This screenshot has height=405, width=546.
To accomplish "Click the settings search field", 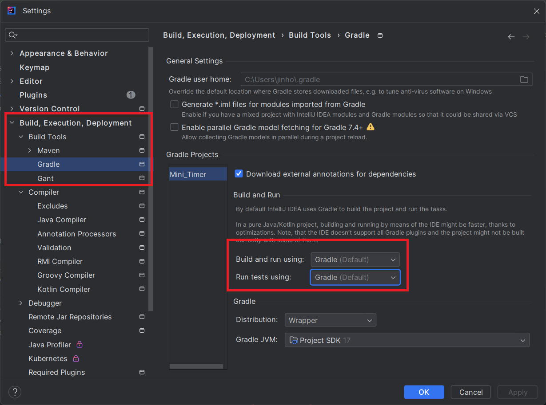I will point(77,35).
